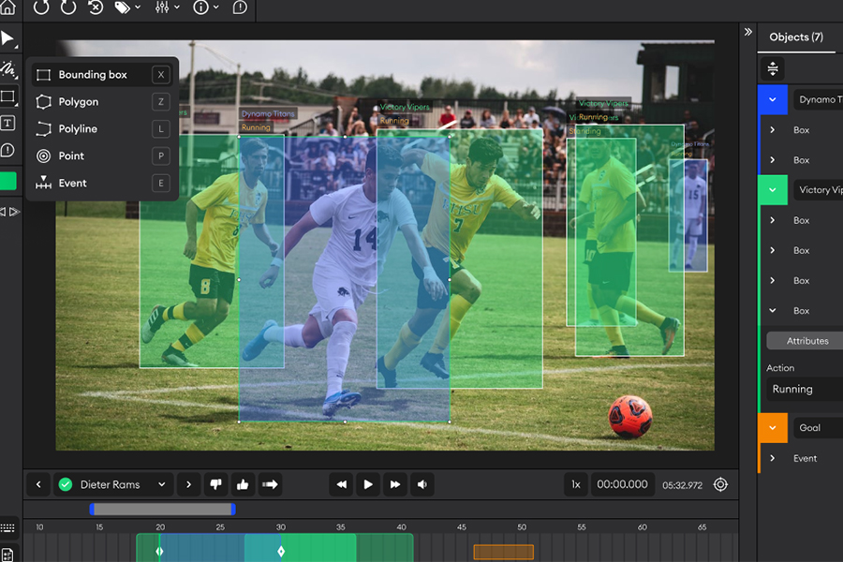This screenshot has height=562, width=843.
Task: Choose Event from the tool menu
Action: [102, 183]
